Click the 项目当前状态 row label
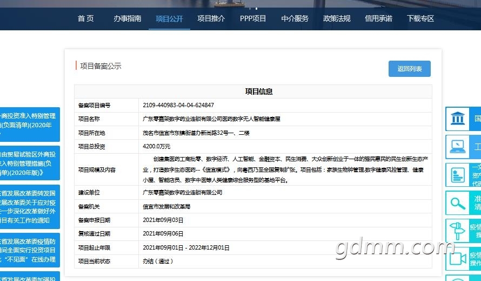The width and height of the screenshot is (481, 281). coord(94,261)
